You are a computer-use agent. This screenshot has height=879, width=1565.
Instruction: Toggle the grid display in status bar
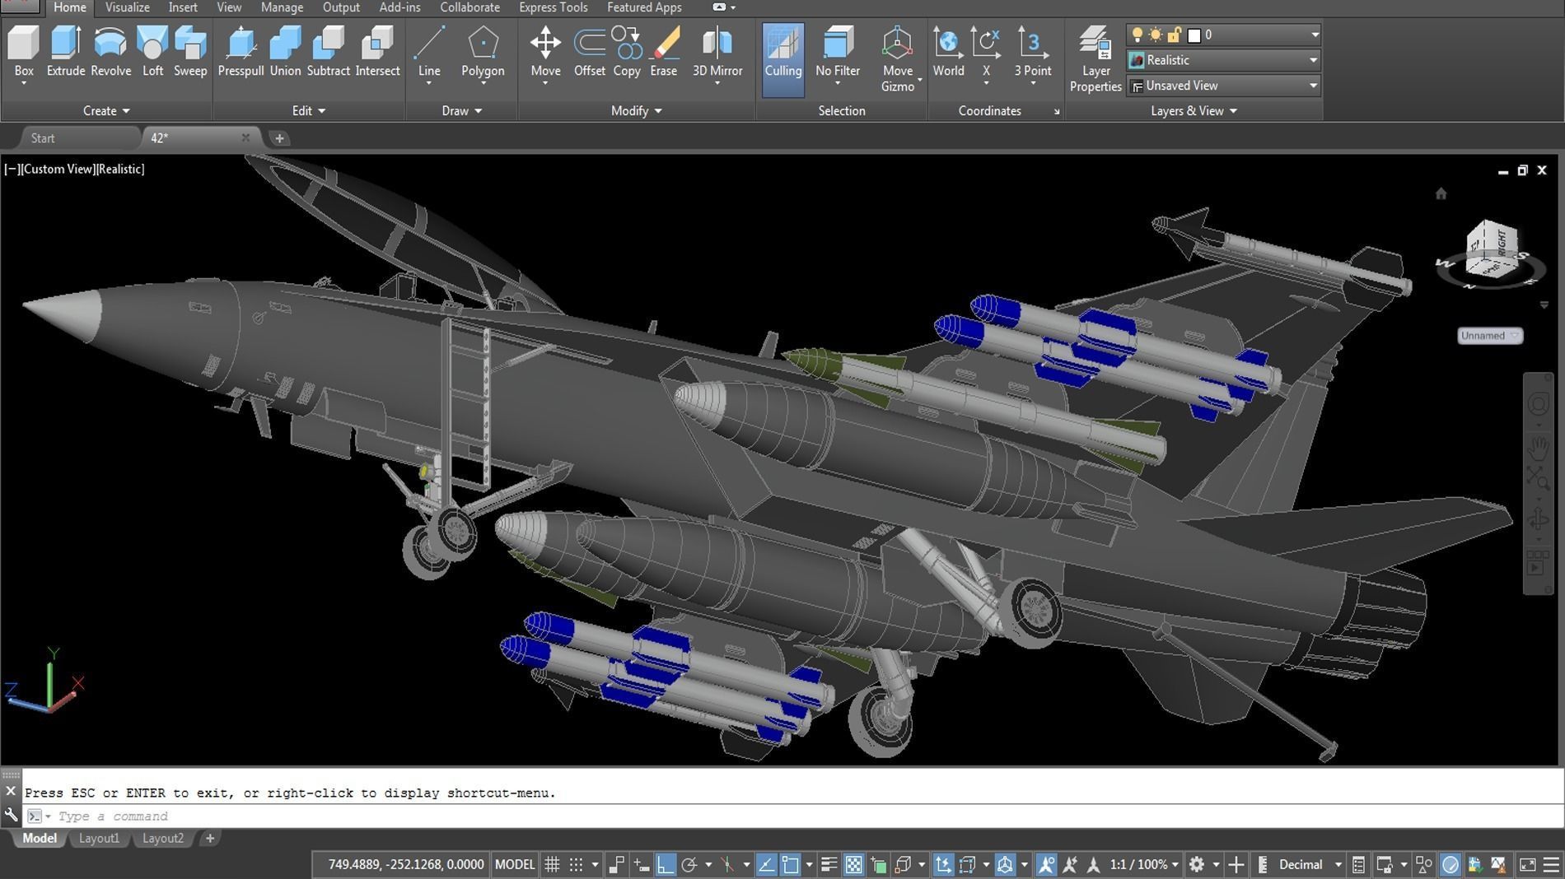point(552,864)
